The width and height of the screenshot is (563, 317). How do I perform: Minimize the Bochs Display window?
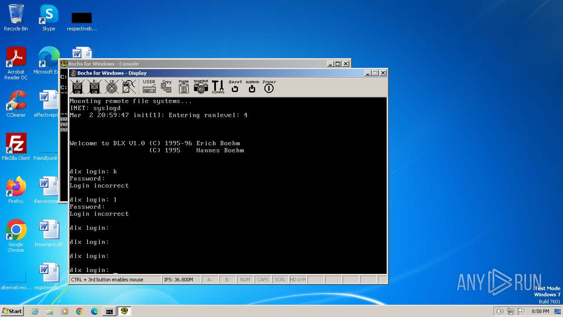(368, 73)
